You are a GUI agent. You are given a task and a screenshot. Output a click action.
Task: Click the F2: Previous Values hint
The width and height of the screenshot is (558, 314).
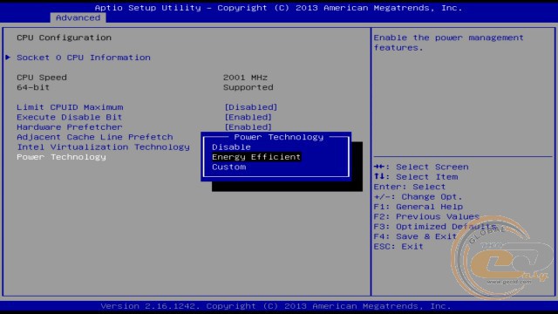426,217
